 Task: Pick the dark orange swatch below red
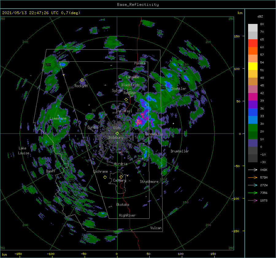pyautogui.click(x=253, y=51)
